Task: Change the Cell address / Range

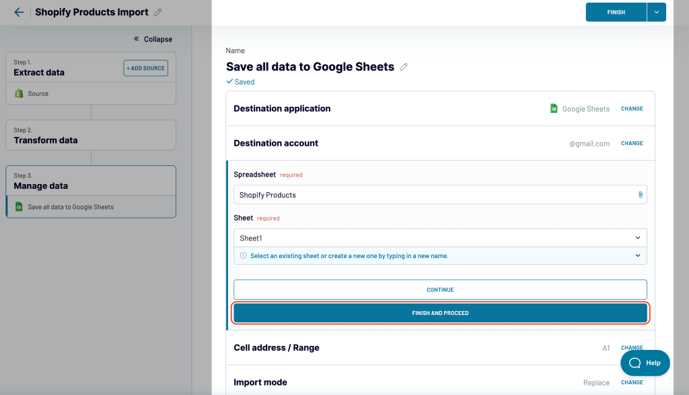Action: click(x=632, y=347)
